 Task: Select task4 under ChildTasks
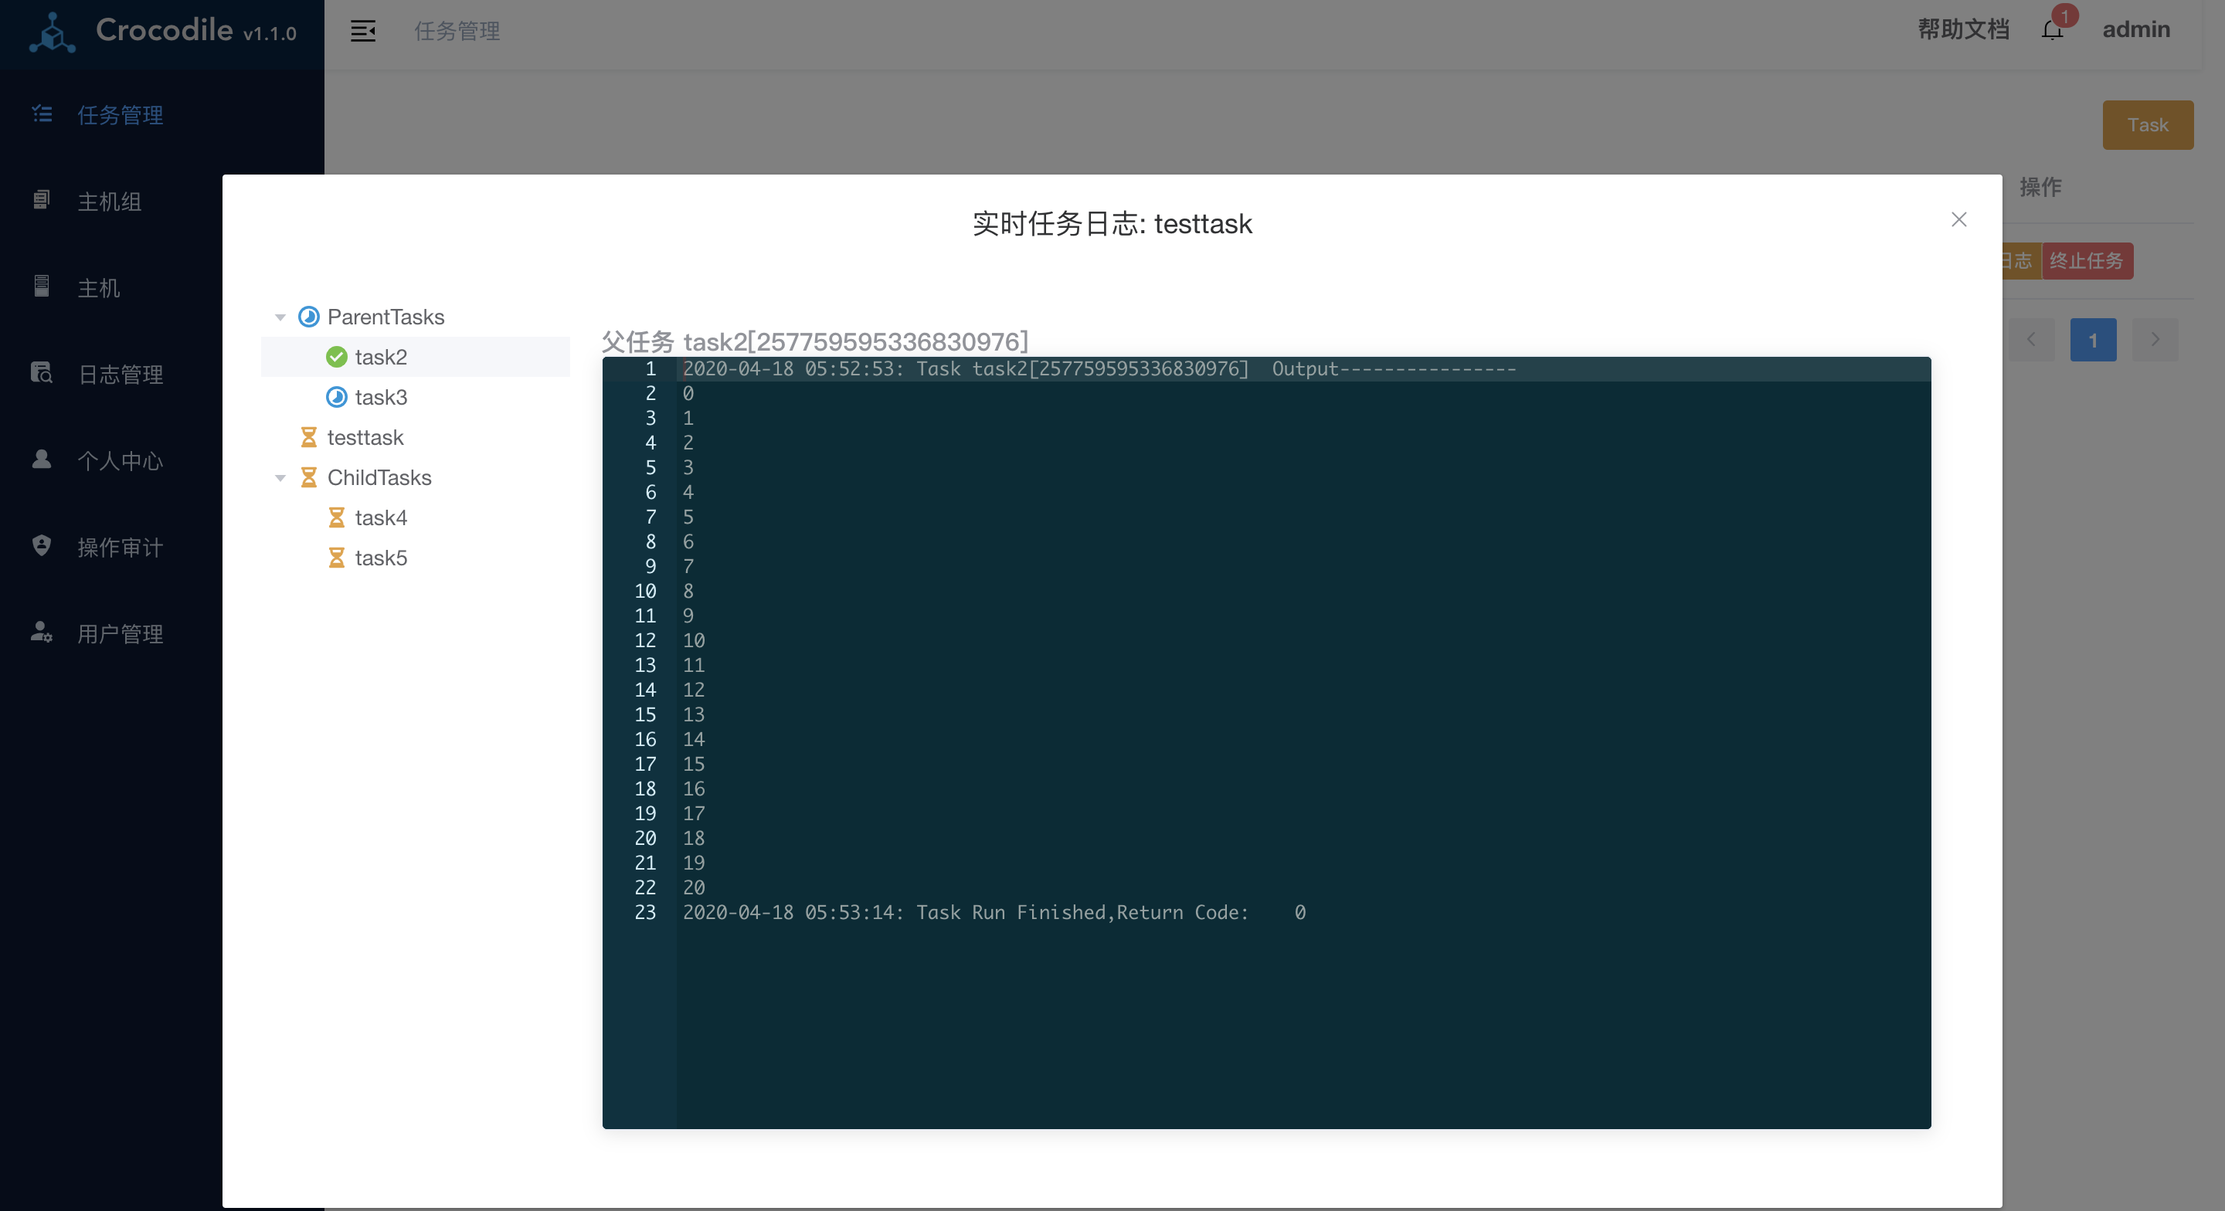(381, 517)
